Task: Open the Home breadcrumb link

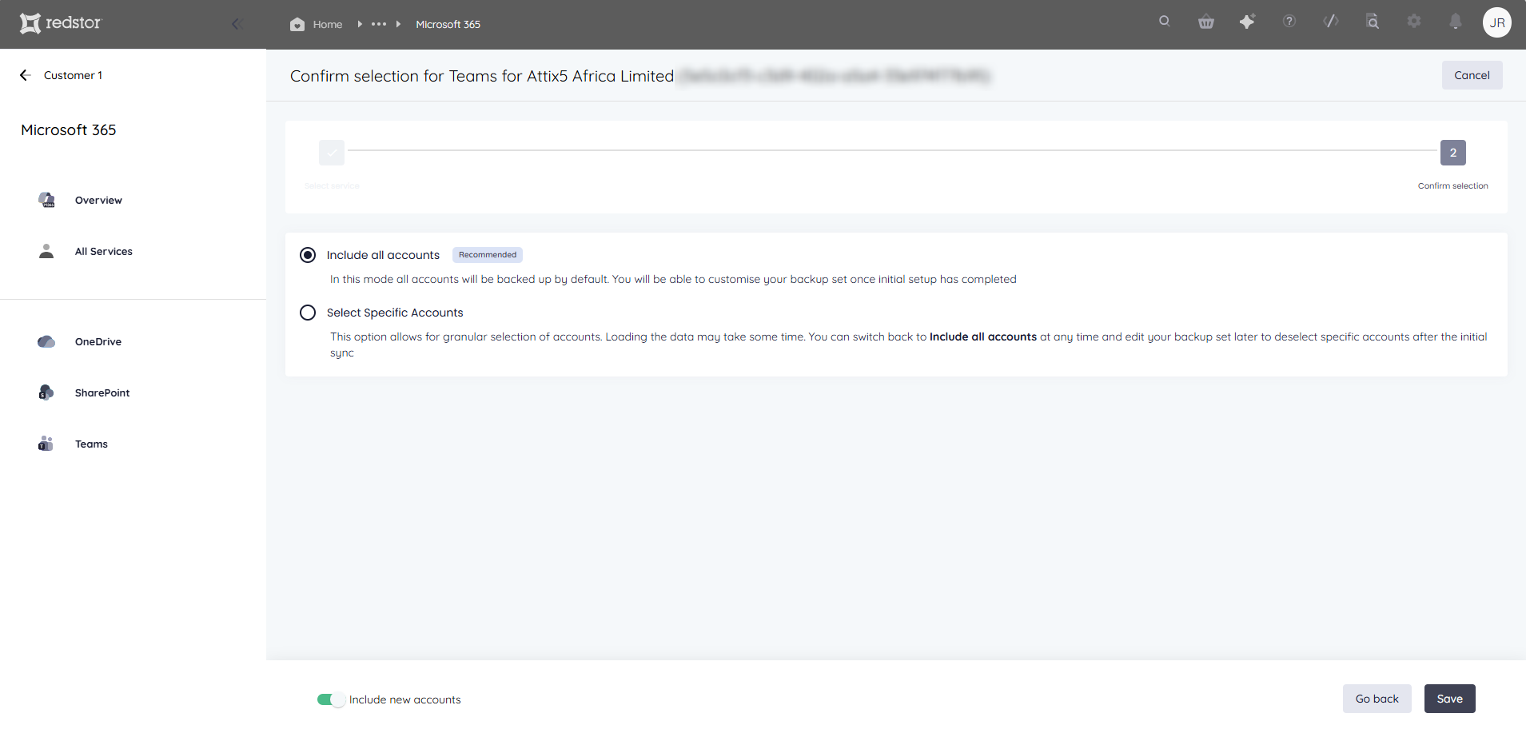Action: click(x=328, y=25)
